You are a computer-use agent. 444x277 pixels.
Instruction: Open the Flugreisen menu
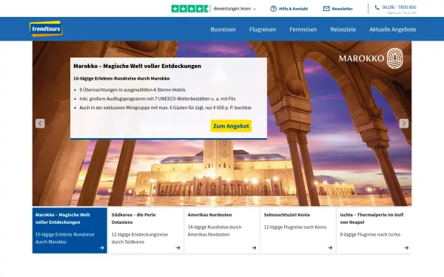(263, 30)
